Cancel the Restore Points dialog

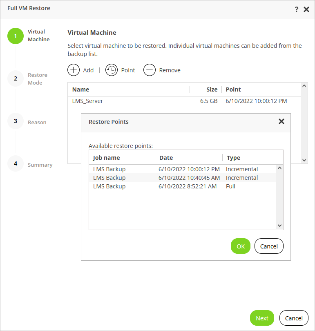pos(269,246)
